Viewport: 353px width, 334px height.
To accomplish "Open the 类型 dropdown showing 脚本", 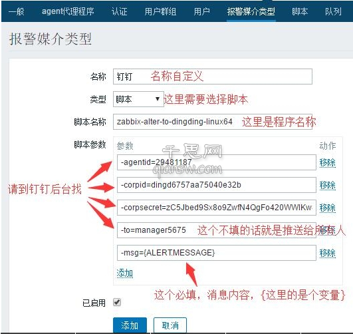I will (138, 99).
